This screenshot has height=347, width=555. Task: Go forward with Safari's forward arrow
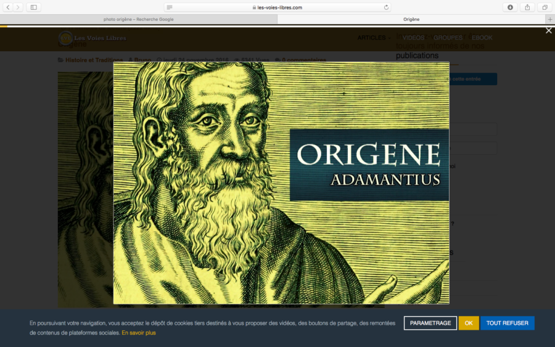pos(18,7)
